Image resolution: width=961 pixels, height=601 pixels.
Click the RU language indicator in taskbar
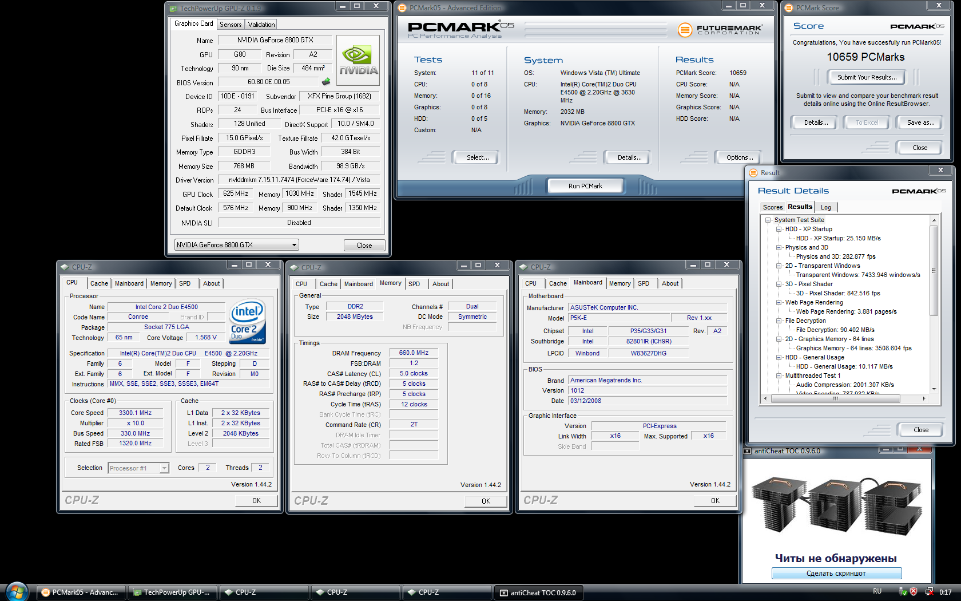coord(877,591)
